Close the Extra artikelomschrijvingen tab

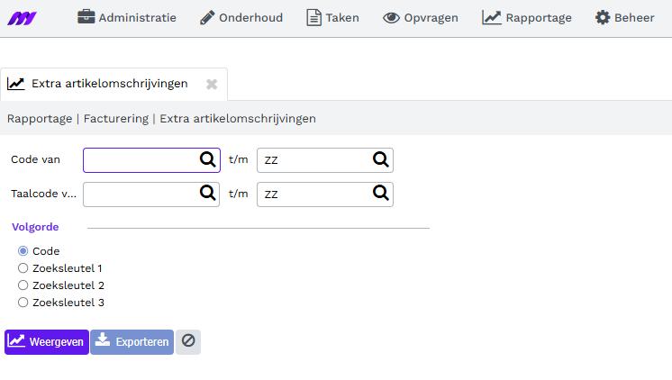coord(212,84)
